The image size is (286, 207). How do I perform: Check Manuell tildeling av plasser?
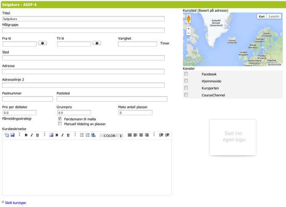60,124
